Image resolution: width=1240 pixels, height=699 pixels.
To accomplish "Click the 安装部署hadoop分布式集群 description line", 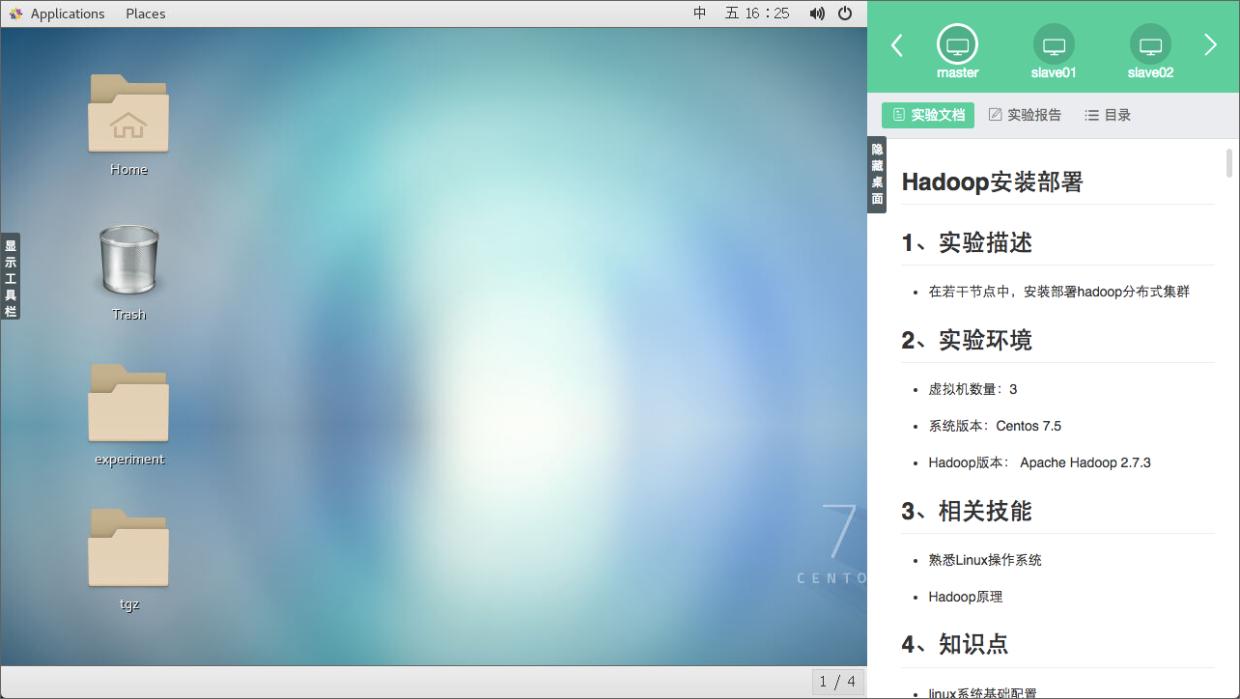I will point(1059,291).
